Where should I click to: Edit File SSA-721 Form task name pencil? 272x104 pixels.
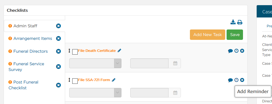[x=114, y=80]
